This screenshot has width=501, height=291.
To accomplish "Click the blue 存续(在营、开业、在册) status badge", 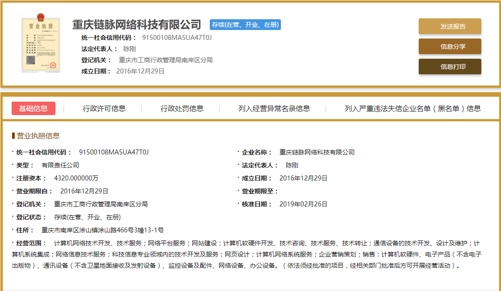I will (x=245, y=25).
